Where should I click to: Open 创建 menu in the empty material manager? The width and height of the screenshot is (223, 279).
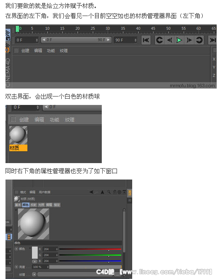coord(25,51)
